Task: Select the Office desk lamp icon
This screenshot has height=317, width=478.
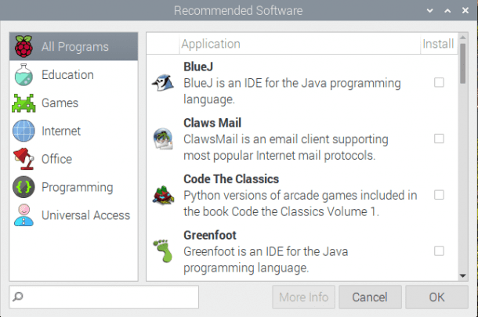Action: pyautogui.click(x=24, y=159)
